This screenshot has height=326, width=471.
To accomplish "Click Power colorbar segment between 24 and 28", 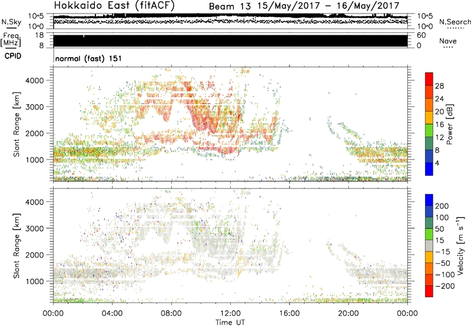I will pos(429,92).
